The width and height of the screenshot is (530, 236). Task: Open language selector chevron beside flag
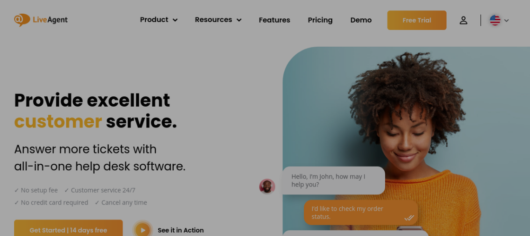pyautogui.click(x=507, y=21)
